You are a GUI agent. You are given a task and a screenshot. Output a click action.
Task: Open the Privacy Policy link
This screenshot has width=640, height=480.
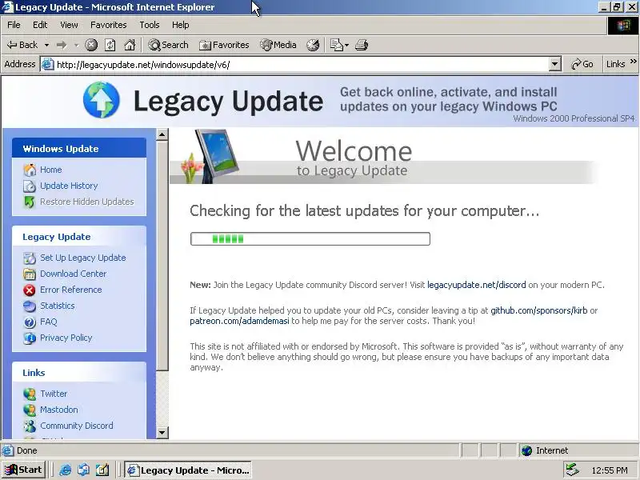66,338
